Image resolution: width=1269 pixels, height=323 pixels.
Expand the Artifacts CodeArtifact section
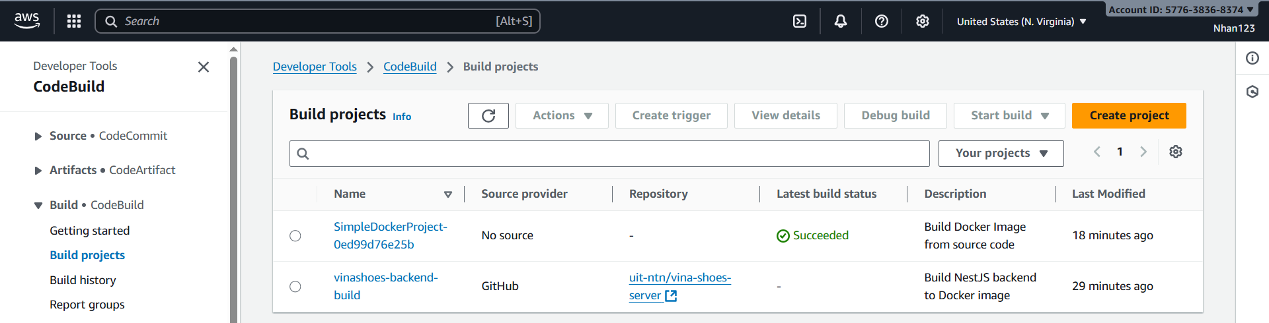(x=38, y=171)
